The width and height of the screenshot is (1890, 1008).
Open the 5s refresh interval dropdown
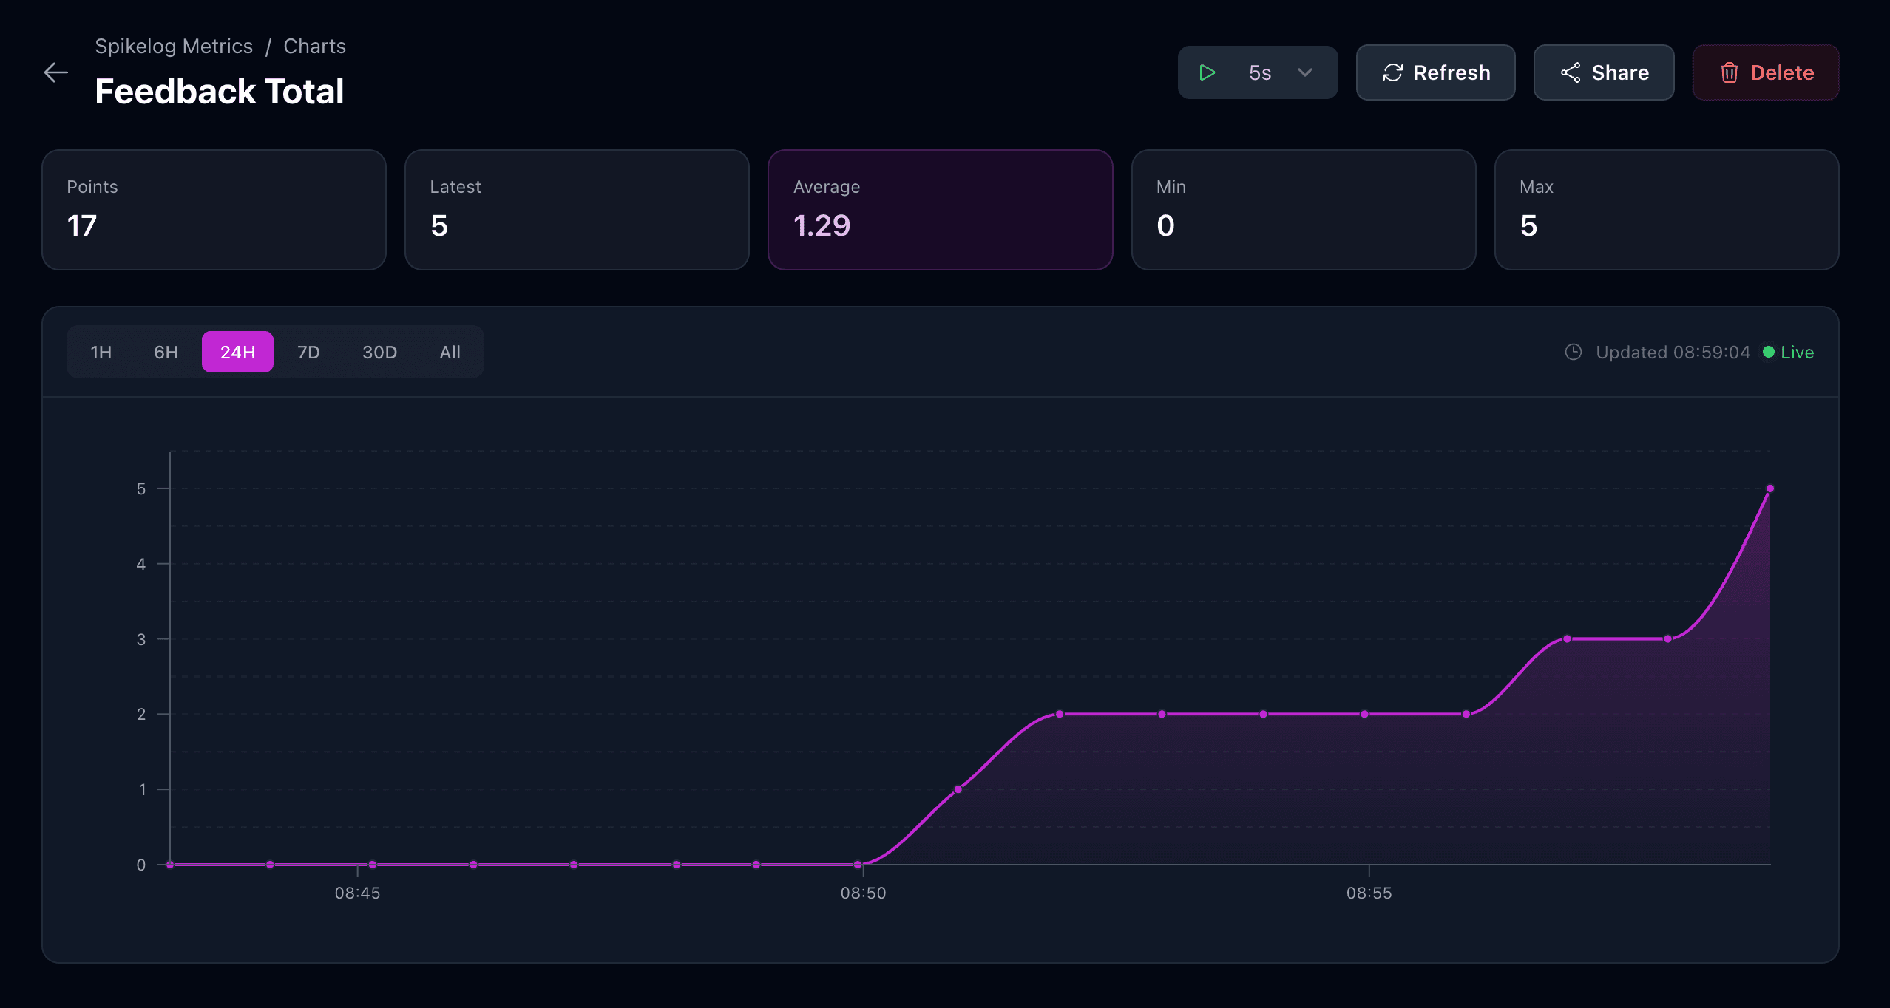pos(1304,72)
